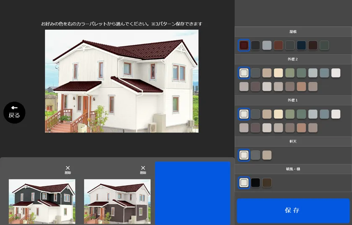Pick the slate blue 外壁2 swatch
This screenshot has height=225, width=352.
point(324,73)
